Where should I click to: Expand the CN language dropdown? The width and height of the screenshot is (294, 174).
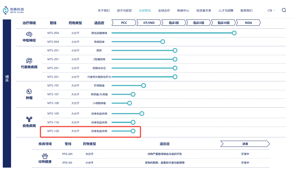point(271,10)
